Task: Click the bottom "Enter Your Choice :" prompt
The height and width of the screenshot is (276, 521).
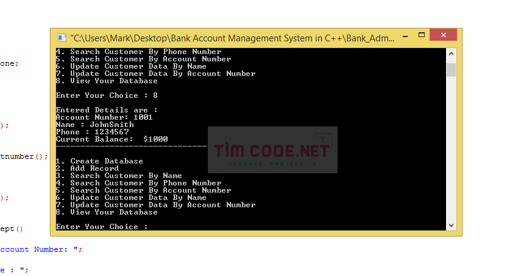Action: (102, 227)
